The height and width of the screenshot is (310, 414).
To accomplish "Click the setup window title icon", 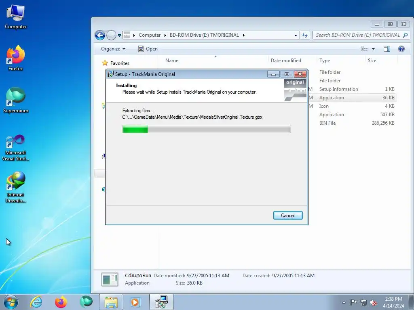I will [x=110, y=74].
